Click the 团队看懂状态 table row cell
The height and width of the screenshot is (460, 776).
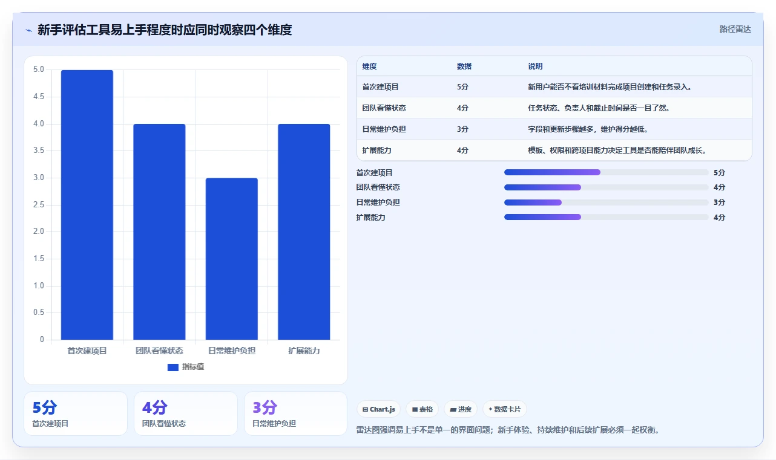pyautogui.click(x=384, y=108)
